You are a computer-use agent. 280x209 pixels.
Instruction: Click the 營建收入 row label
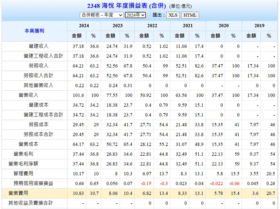pos(39,46)
